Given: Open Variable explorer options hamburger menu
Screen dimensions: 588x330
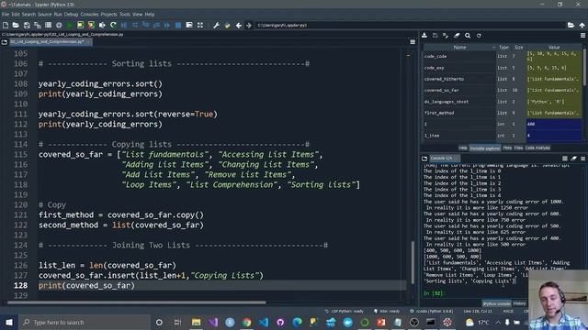Looking at the screenshot, I should tap(582, 36).
